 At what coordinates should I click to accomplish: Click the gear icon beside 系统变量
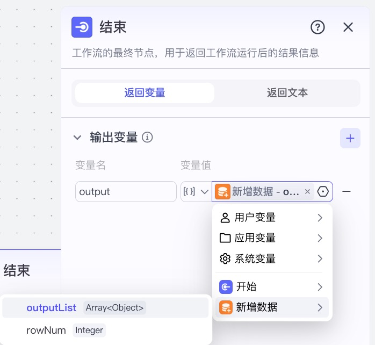point(225,258)
